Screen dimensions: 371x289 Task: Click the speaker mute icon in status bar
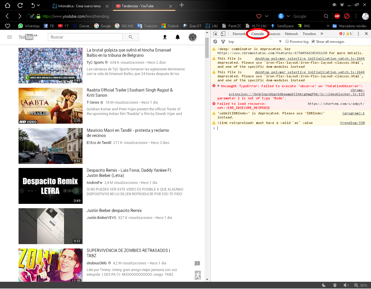pyautogui.click(x=346, y=285)
